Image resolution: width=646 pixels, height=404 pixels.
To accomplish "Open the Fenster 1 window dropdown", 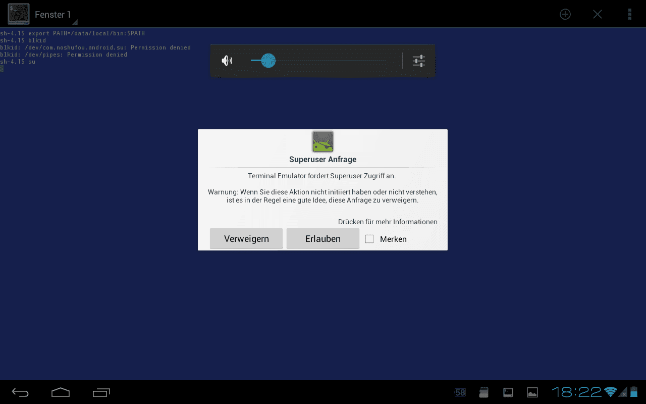I will click(56, 15).
